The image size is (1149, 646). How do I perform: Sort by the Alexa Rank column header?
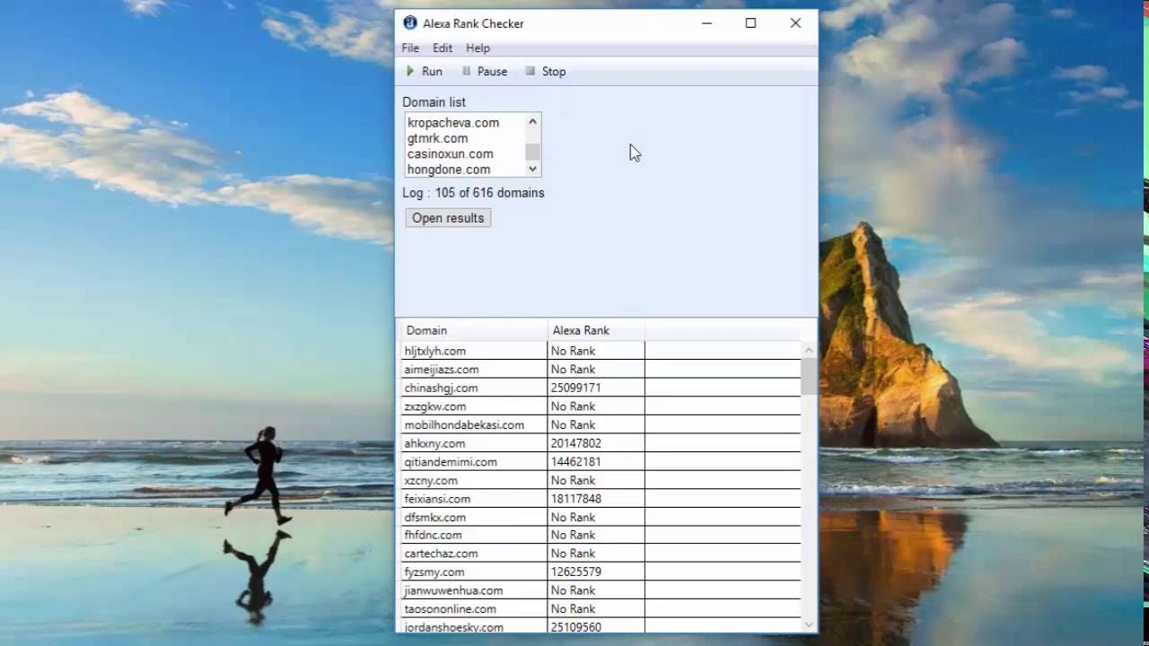coord(596,330)
